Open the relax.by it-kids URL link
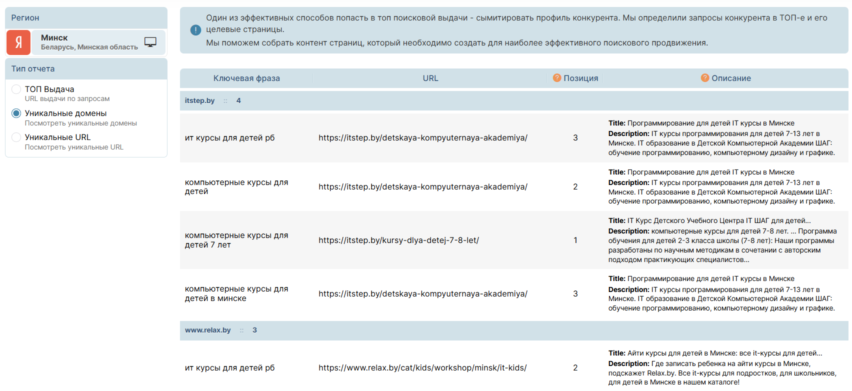The width and height of the screenshot is (852, 391). (x=422, y=367)
